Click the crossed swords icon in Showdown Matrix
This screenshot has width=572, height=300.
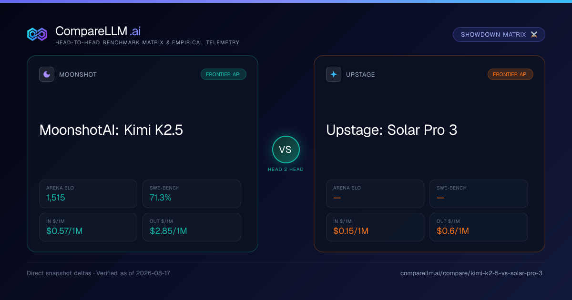click(x=534, y=35)
